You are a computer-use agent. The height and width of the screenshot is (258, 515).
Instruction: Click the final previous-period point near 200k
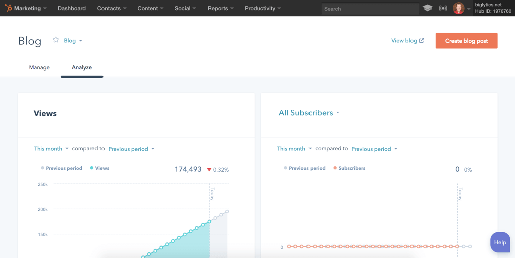[x=227, y=211]
